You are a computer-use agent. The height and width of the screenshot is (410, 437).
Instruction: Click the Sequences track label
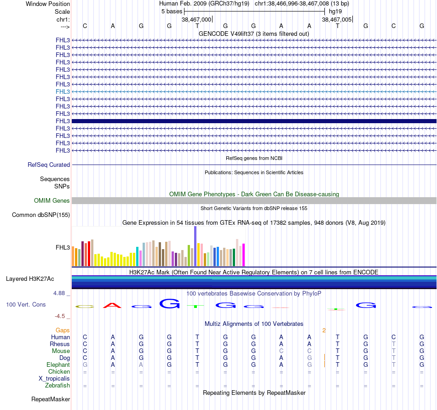(55, 179)
